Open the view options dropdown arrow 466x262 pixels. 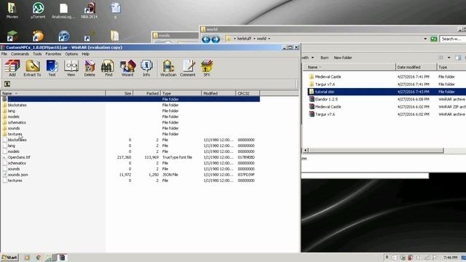tap(449, 57)
